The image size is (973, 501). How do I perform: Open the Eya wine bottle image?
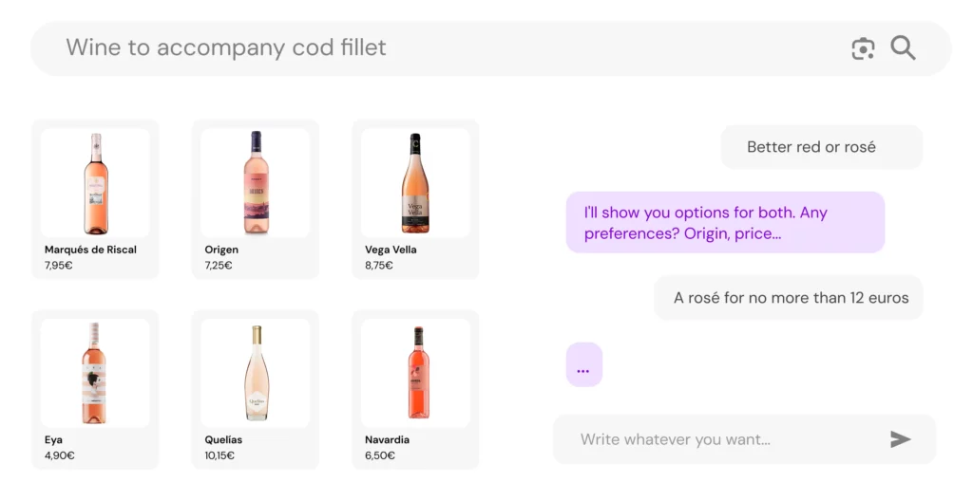(95, 373)
